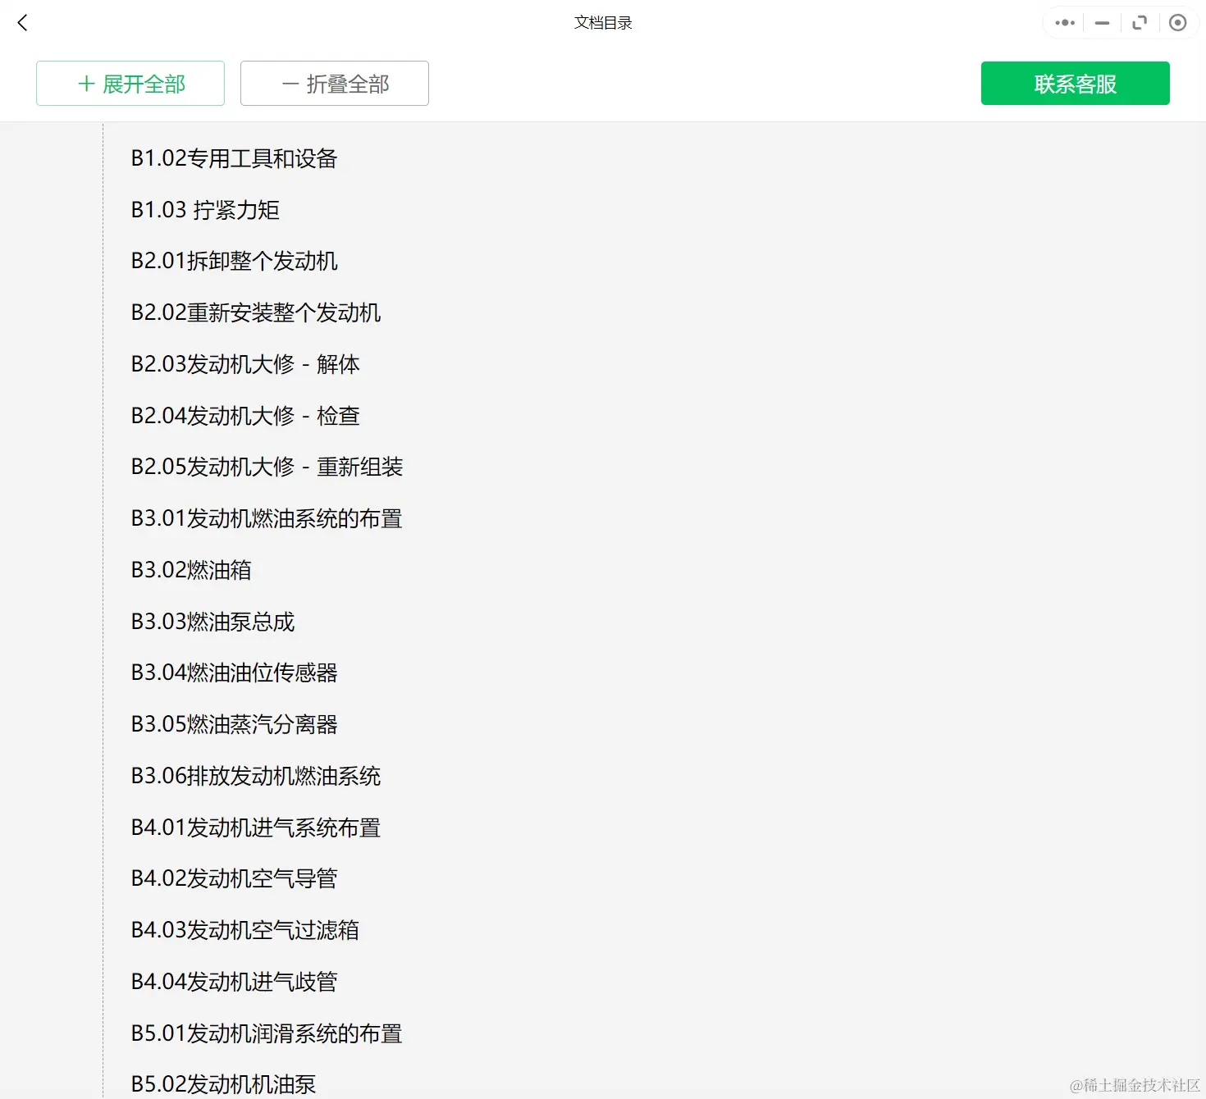Click the fullscreen resize icon in the capsule
The width and height of the screenshot is (1206, 1099).
tap(1140, 22)
